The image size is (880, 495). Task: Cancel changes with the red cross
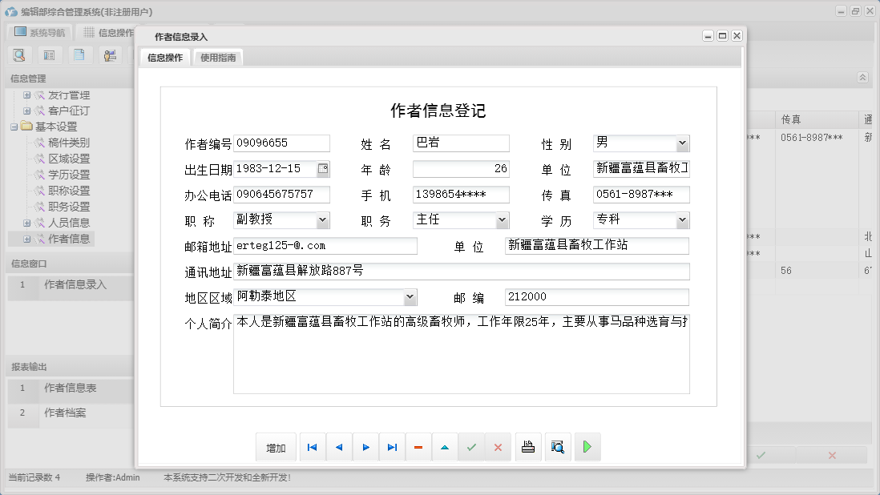tap(499, 447)
